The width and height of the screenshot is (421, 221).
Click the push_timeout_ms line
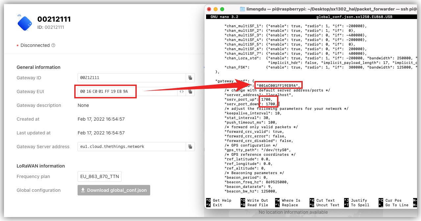point(251,122)
